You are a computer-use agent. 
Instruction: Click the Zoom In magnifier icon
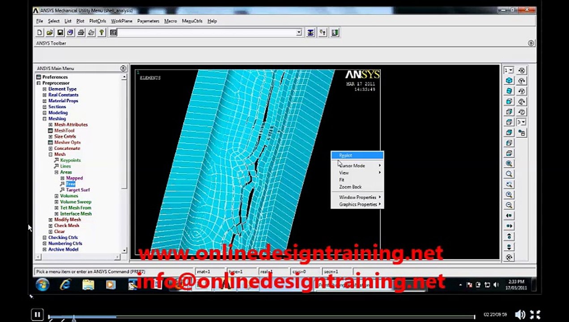509,195
